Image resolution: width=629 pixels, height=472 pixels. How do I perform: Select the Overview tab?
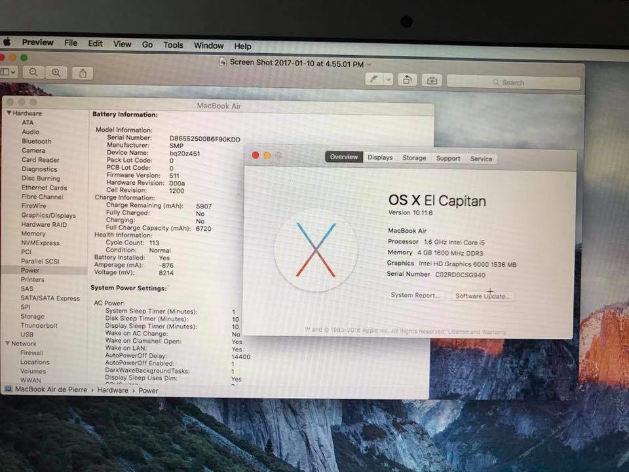(344, 157)
